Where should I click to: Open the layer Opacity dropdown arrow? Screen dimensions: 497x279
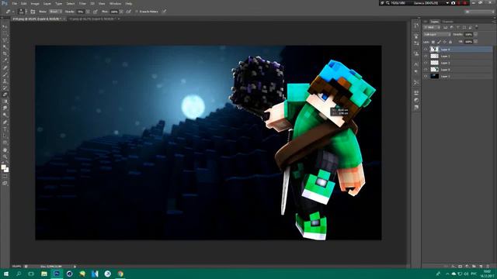[476, 34]
